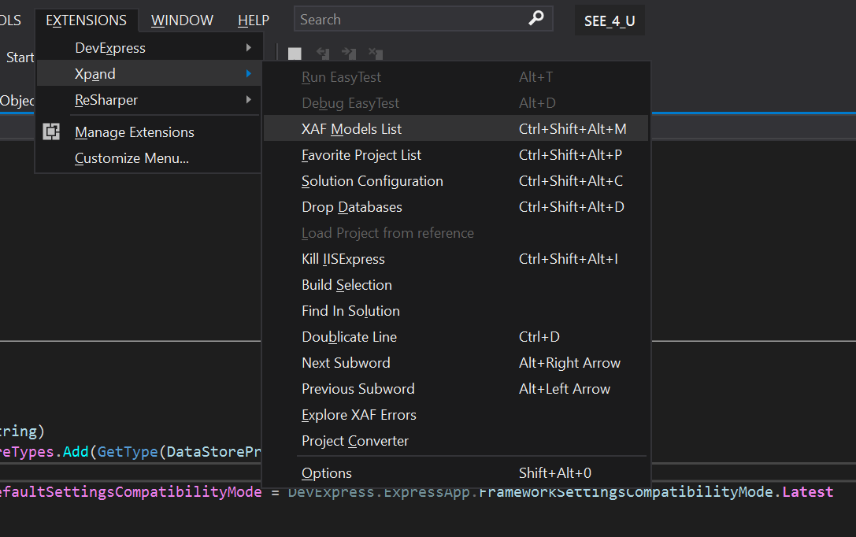This screenshot has height=537, width=856.
Task: Focus the Search input field
Action: (x=423, y=19)
